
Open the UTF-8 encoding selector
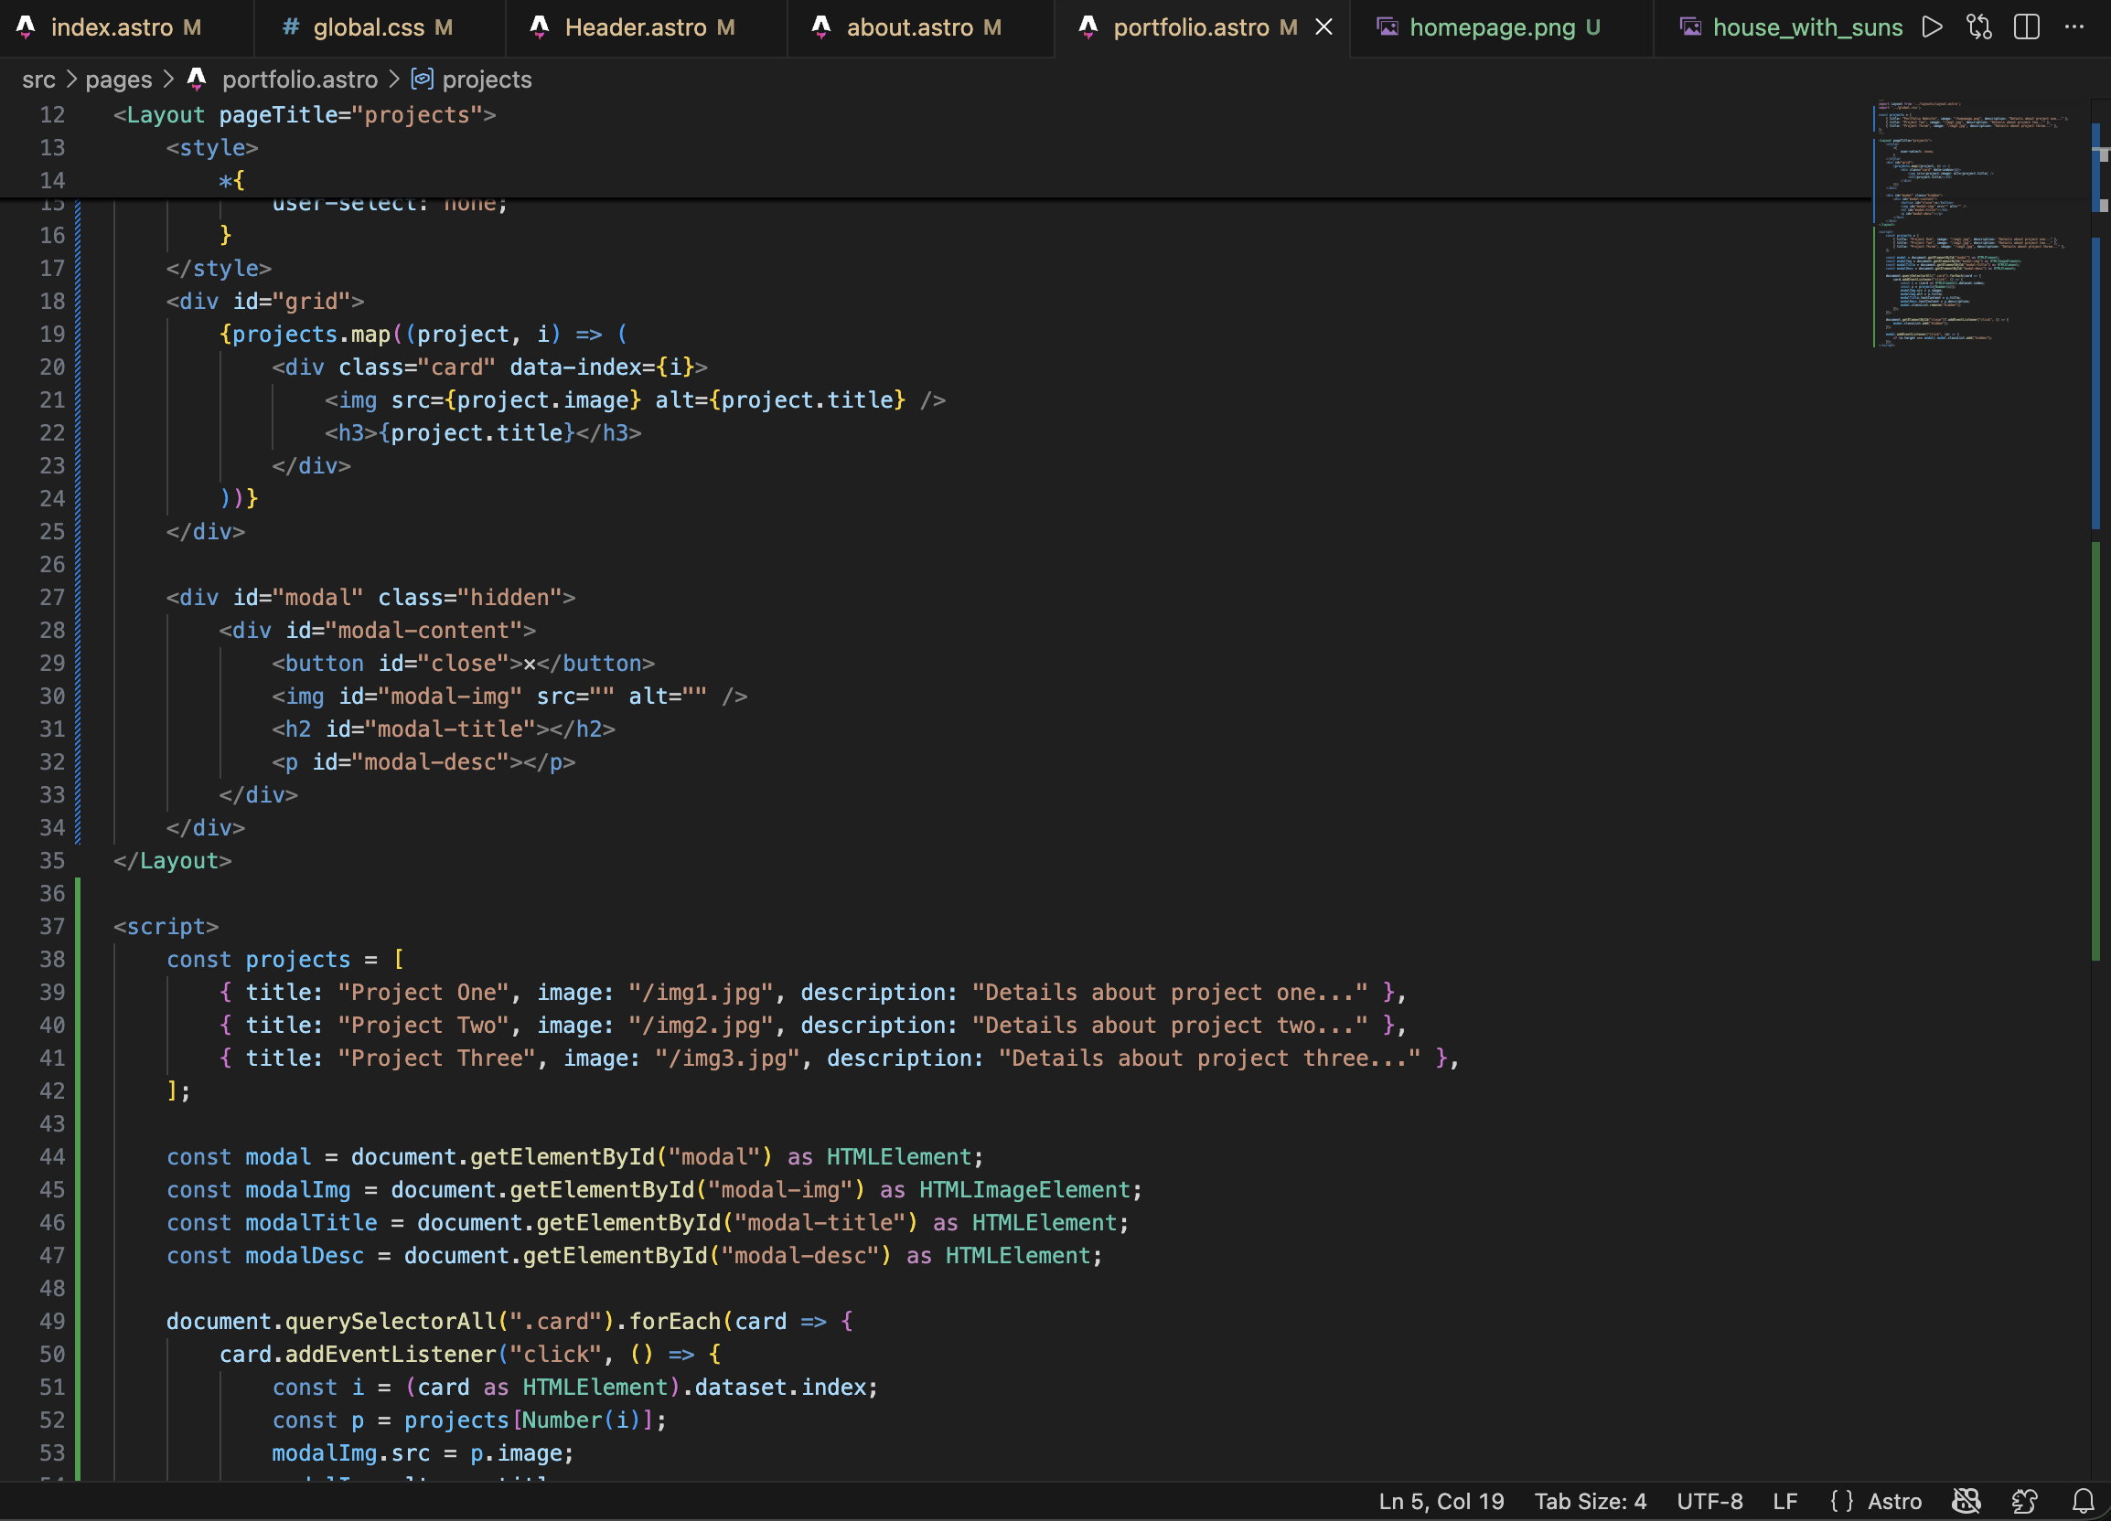point(1709,1501)
